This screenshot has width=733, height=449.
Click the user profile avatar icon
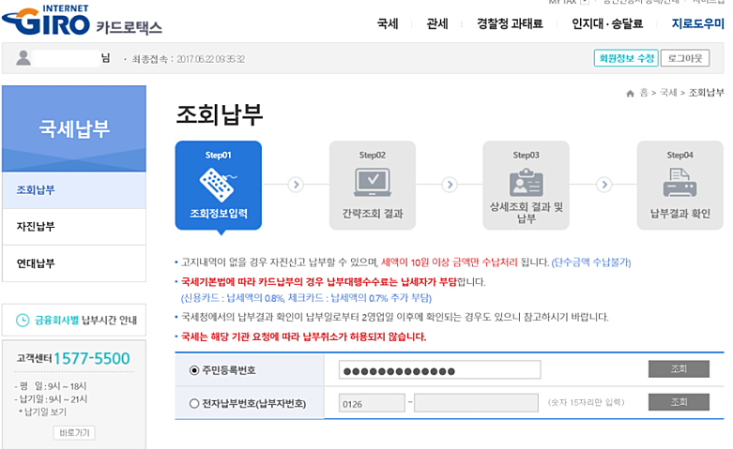click(23, 58)
